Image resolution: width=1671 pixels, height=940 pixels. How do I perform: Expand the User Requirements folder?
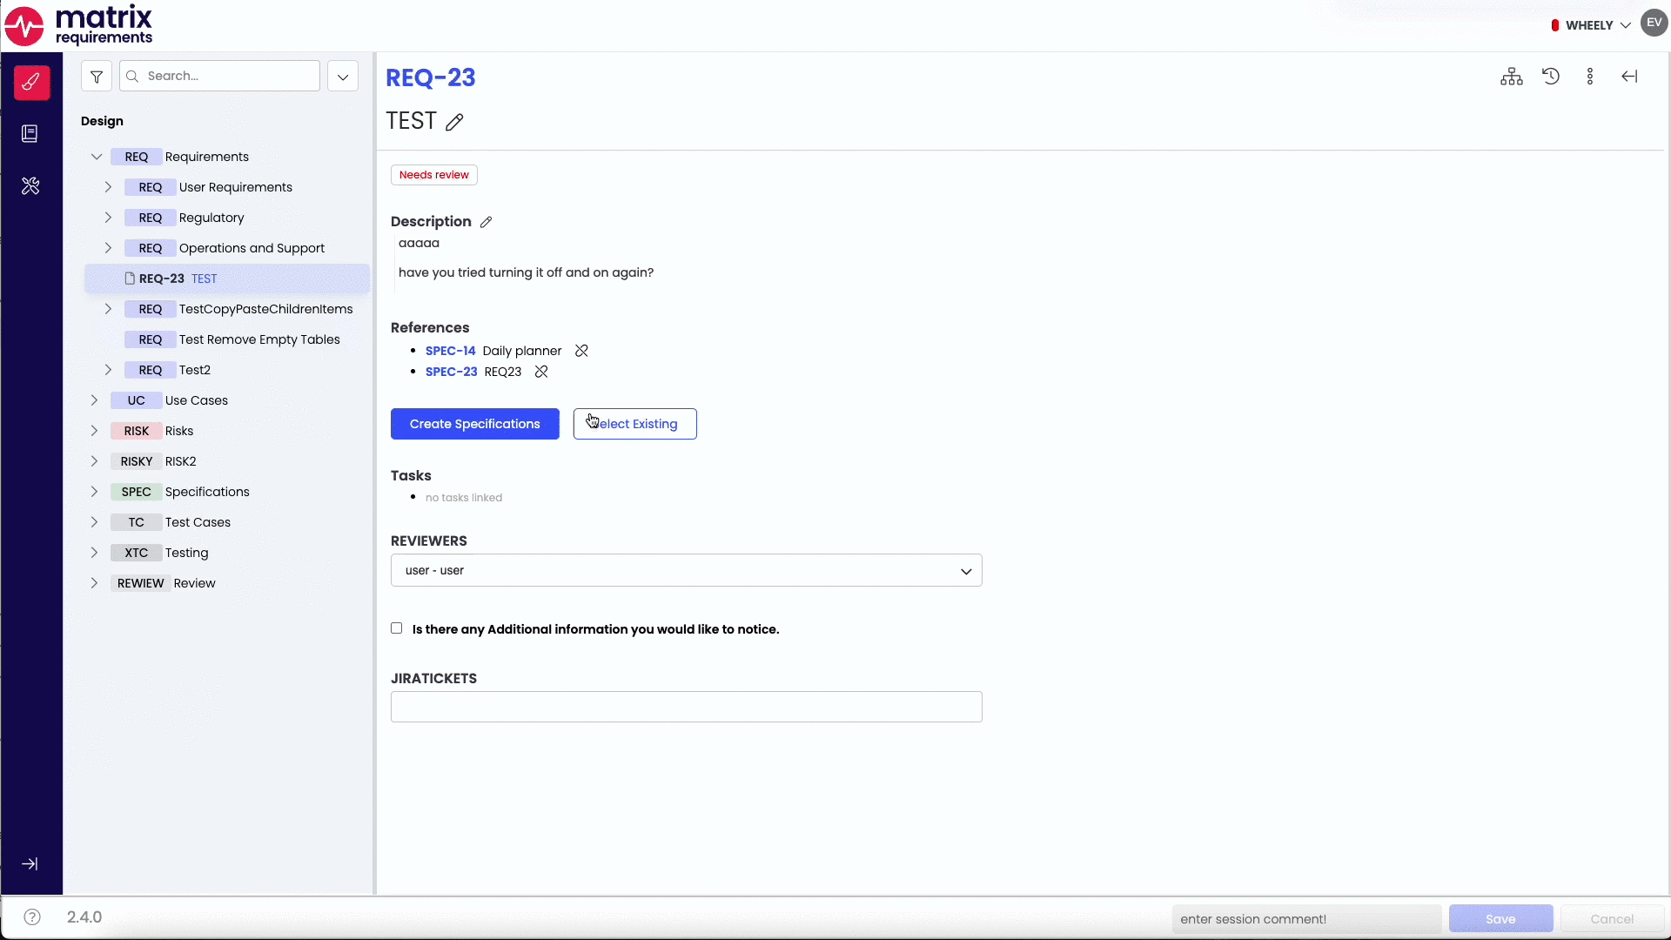pos(108,187)
